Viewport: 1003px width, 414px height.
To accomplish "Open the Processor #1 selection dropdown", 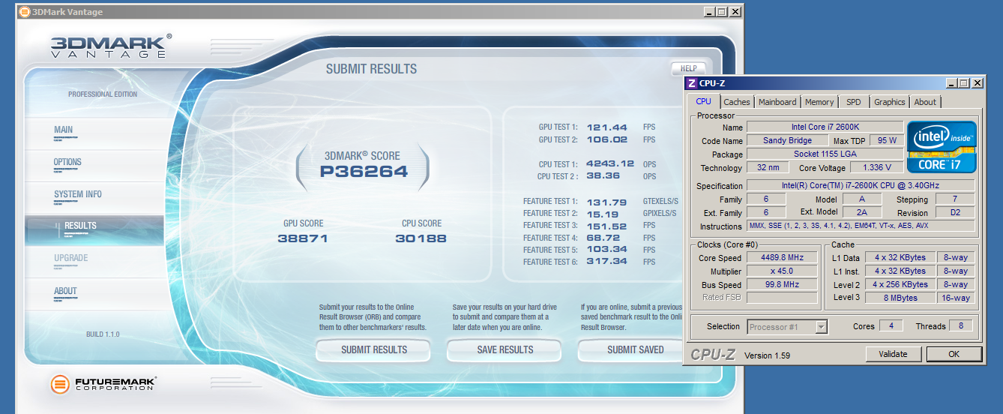I will [x=788, y=326].
